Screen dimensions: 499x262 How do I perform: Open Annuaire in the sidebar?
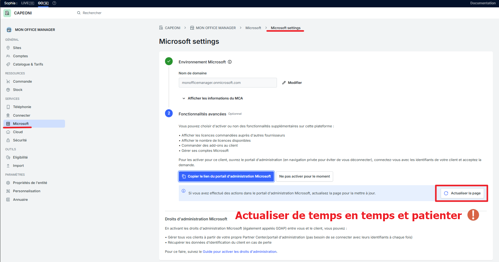click(20, 200)
